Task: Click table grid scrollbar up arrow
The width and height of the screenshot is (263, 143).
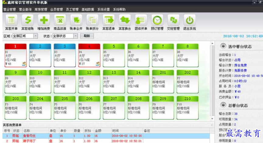Action: pos(212,44)
